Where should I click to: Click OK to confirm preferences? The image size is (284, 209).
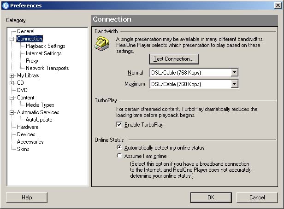point(211,197)
